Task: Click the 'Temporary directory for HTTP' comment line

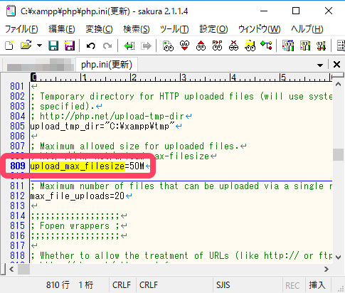Action: point(181,96)
